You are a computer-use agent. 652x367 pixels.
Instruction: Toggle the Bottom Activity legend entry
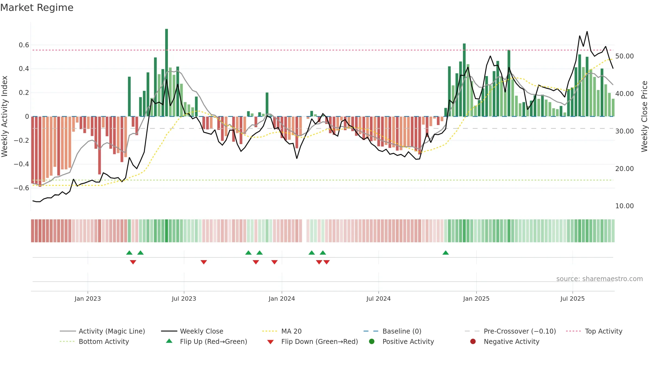[x=94, y=341]
